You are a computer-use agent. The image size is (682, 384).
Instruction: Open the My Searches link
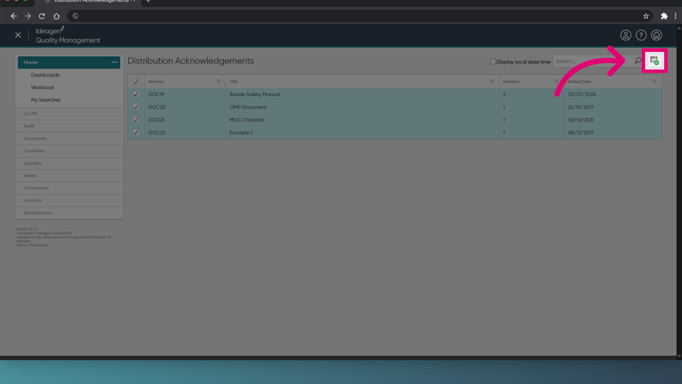[45, 100]
